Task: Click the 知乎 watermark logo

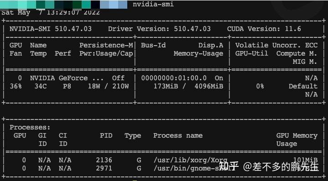Action: [229, 166]
